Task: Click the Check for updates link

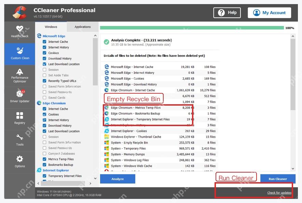Action: pyautogui.click(x=279, y=193)
